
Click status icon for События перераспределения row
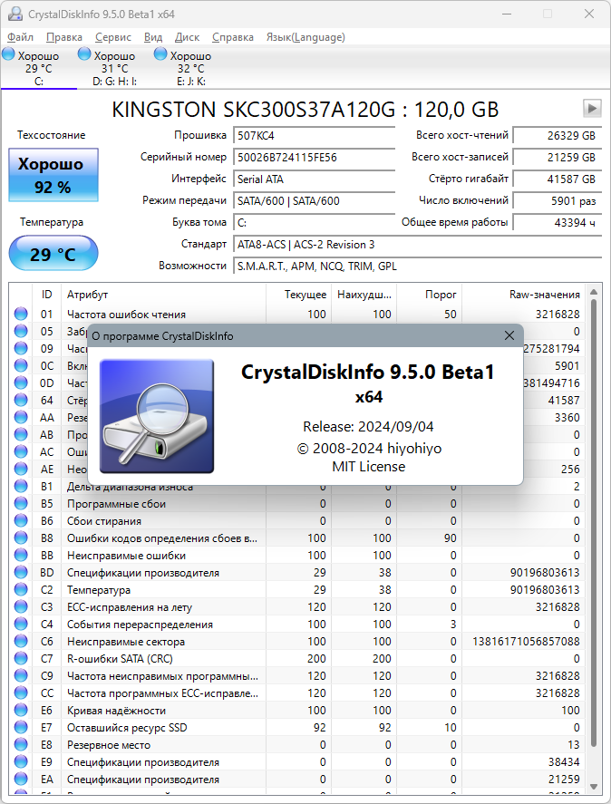(21, 624)
